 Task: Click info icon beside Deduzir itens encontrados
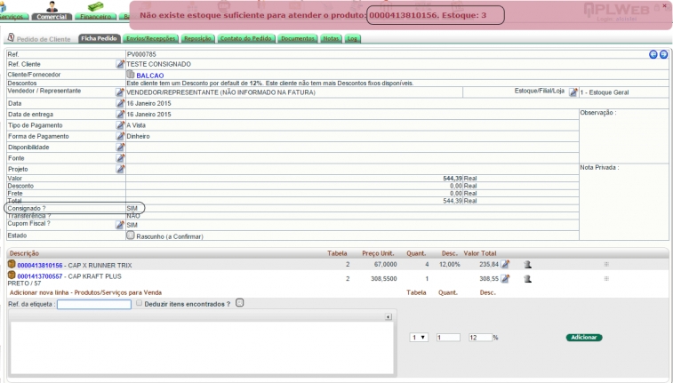[x=239, y=303]
